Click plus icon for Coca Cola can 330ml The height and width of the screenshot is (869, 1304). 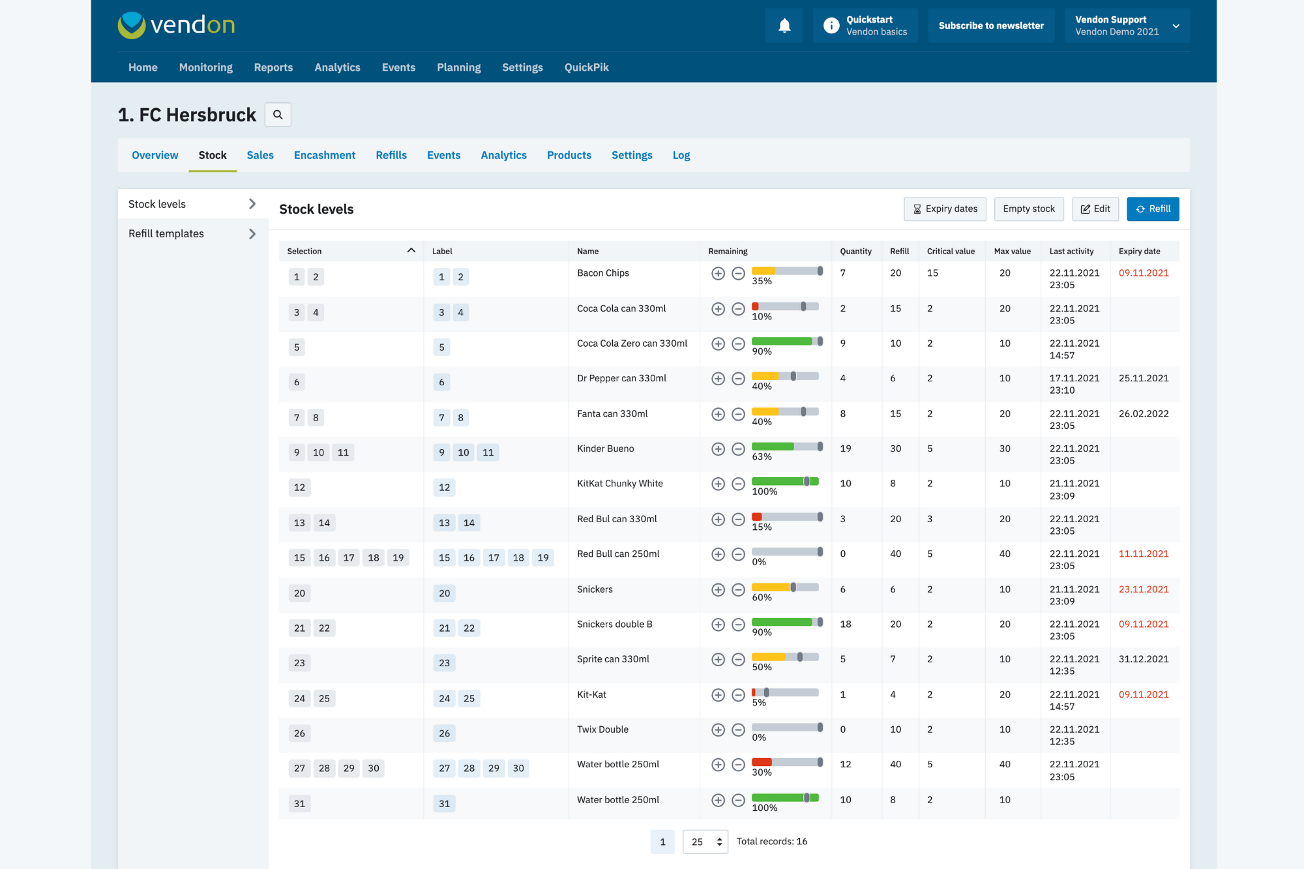point(718,309)
